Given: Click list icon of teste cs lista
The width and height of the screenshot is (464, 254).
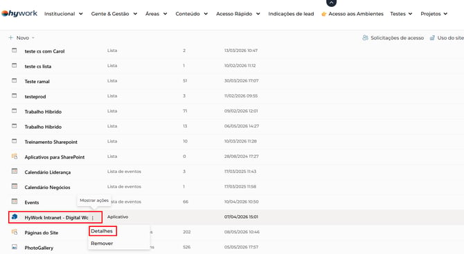Looking at the screenshot, I should tap(15, 65).
